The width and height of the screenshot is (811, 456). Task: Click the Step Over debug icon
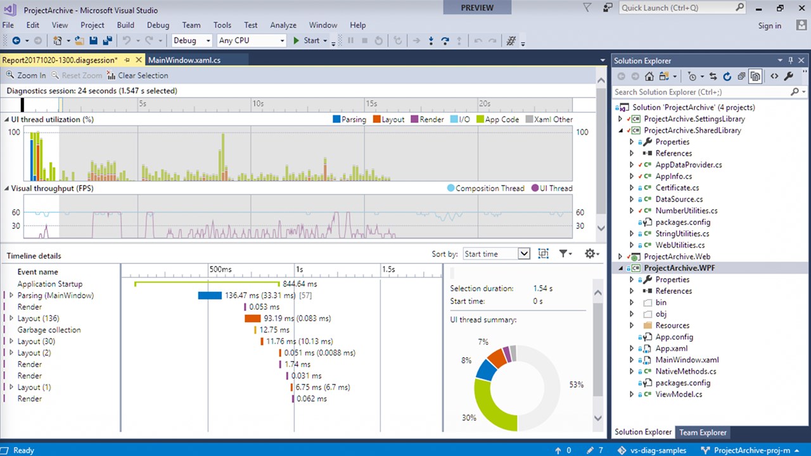(x=445, y=41)
